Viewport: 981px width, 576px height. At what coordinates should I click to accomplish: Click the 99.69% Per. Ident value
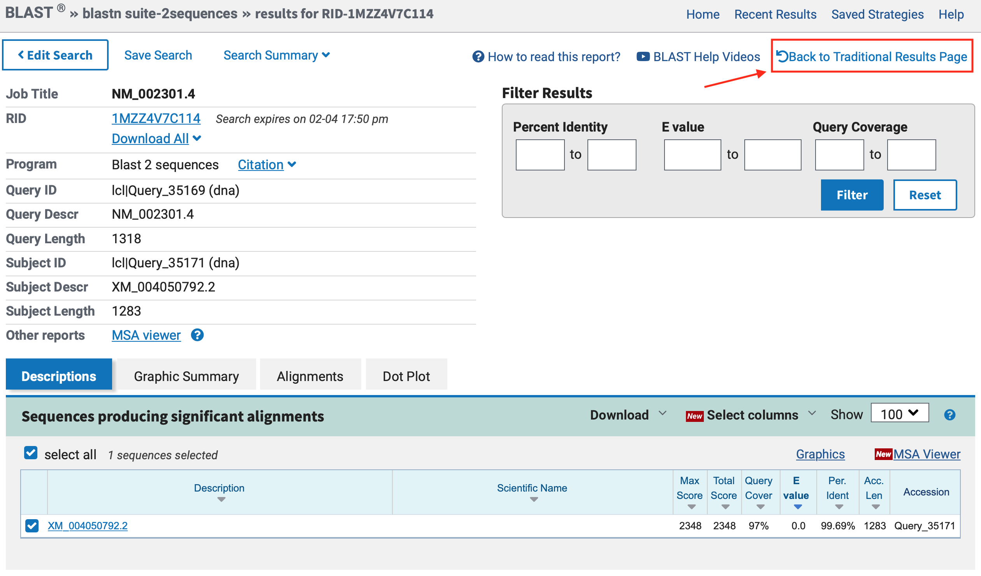[x=838, y=526]
